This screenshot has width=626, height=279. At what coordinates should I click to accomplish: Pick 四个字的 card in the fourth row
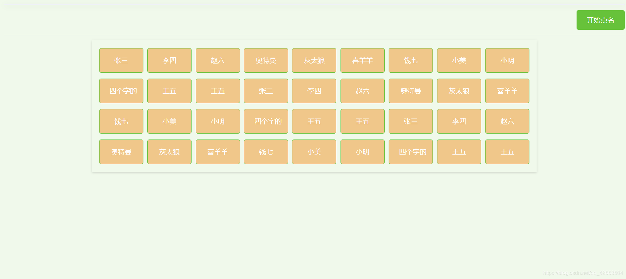coord(411,152)
